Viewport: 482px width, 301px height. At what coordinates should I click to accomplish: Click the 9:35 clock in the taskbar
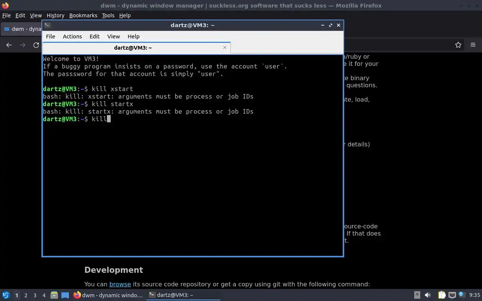coord(474,295)
